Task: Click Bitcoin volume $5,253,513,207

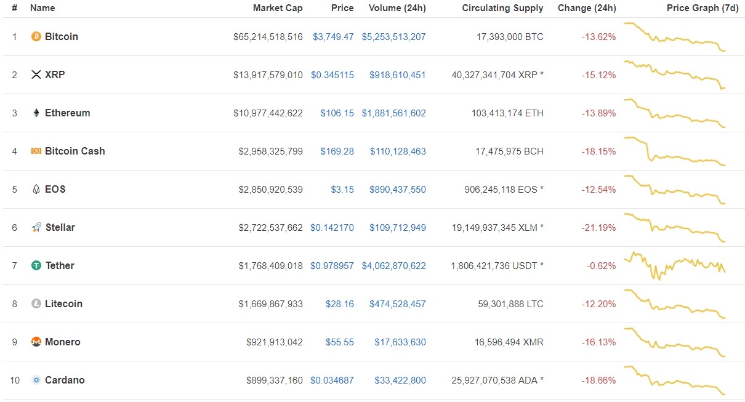Action: [394, 37]
